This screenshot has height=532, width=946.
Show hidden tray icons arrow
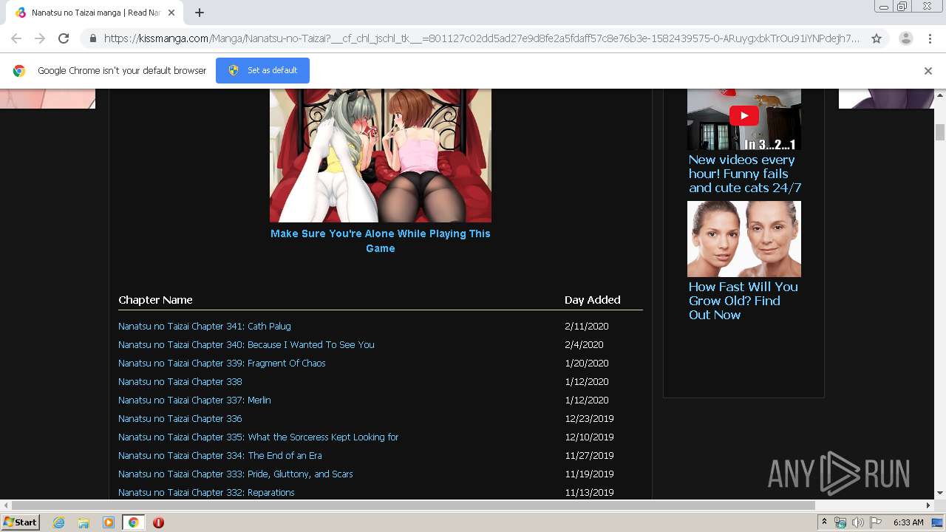825,522
